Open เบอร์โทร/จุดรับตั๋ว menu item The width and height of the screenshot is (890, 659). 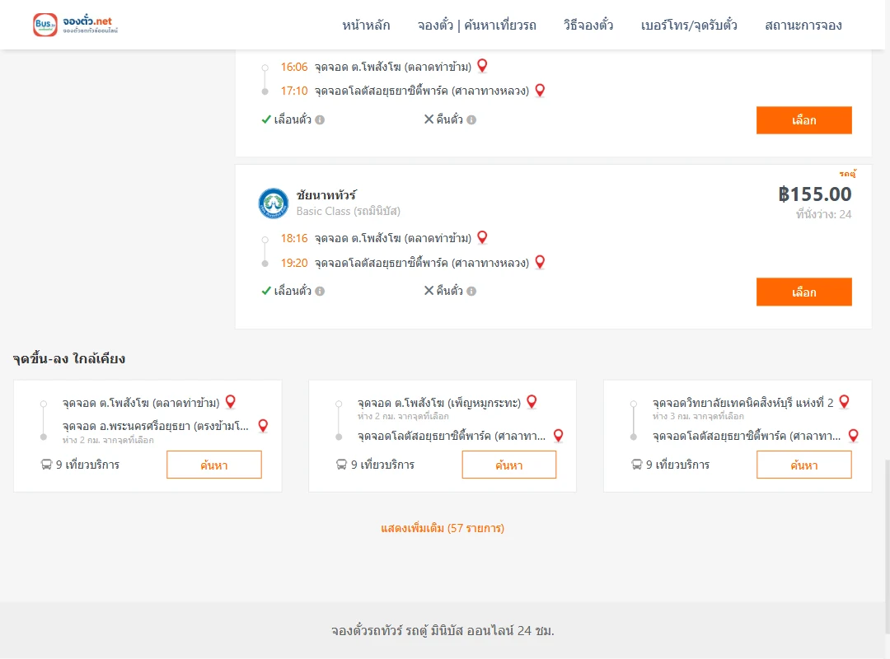(689, 26)
